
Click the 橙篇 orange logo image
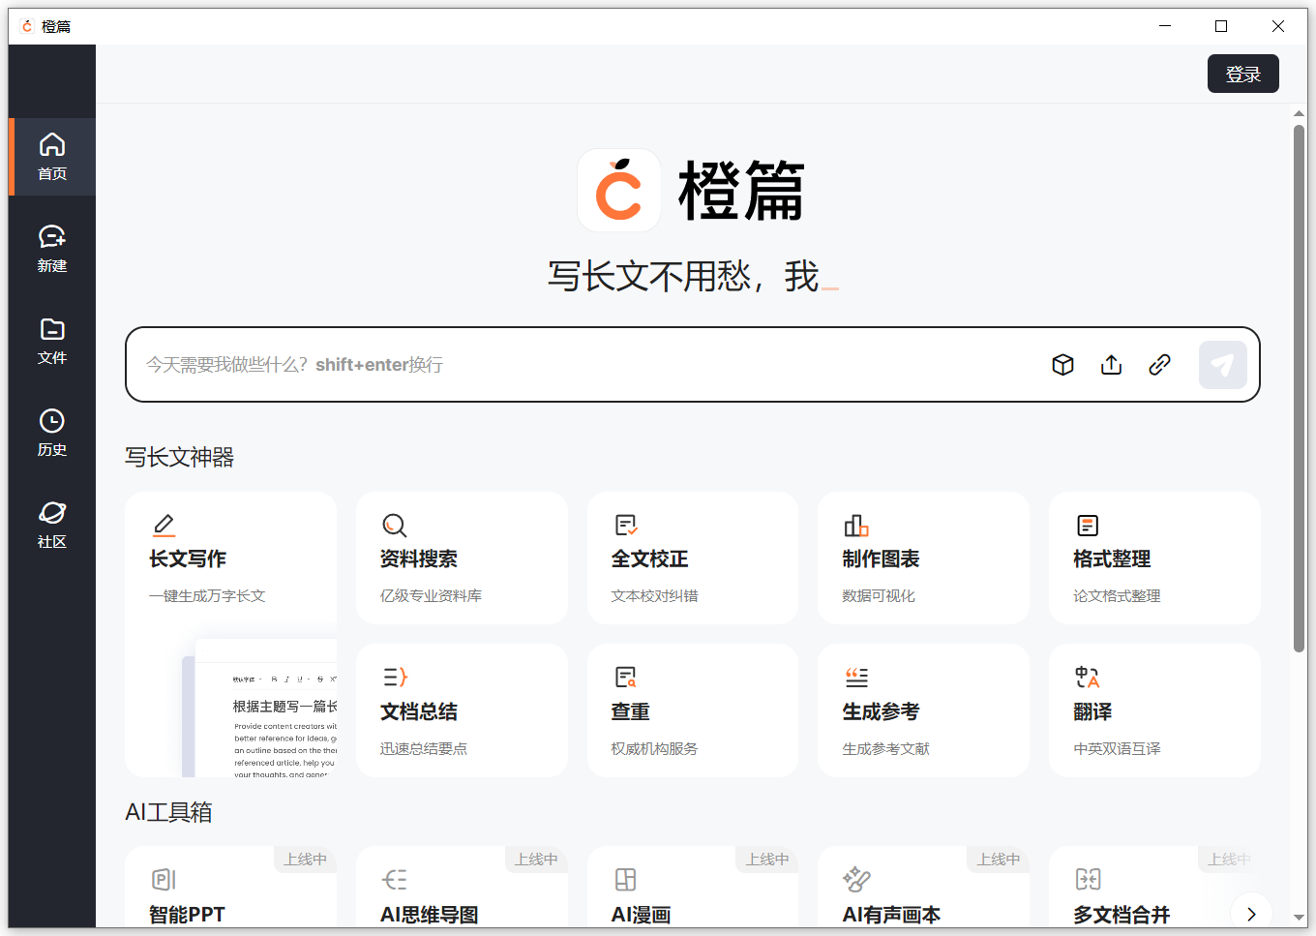[619, 190]
